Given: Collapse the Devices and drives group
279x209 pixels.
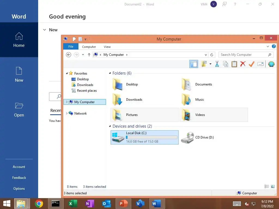Looking at the screenshot, I should 110,126.
